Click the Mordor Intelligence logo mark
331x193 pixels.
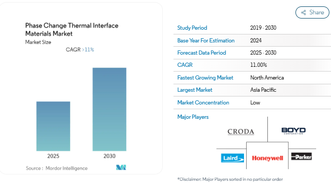point(121,168)
